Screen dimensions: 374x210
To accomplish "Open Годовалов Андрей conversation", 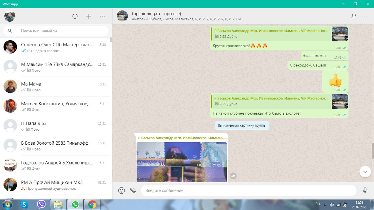I will [55, 165].
